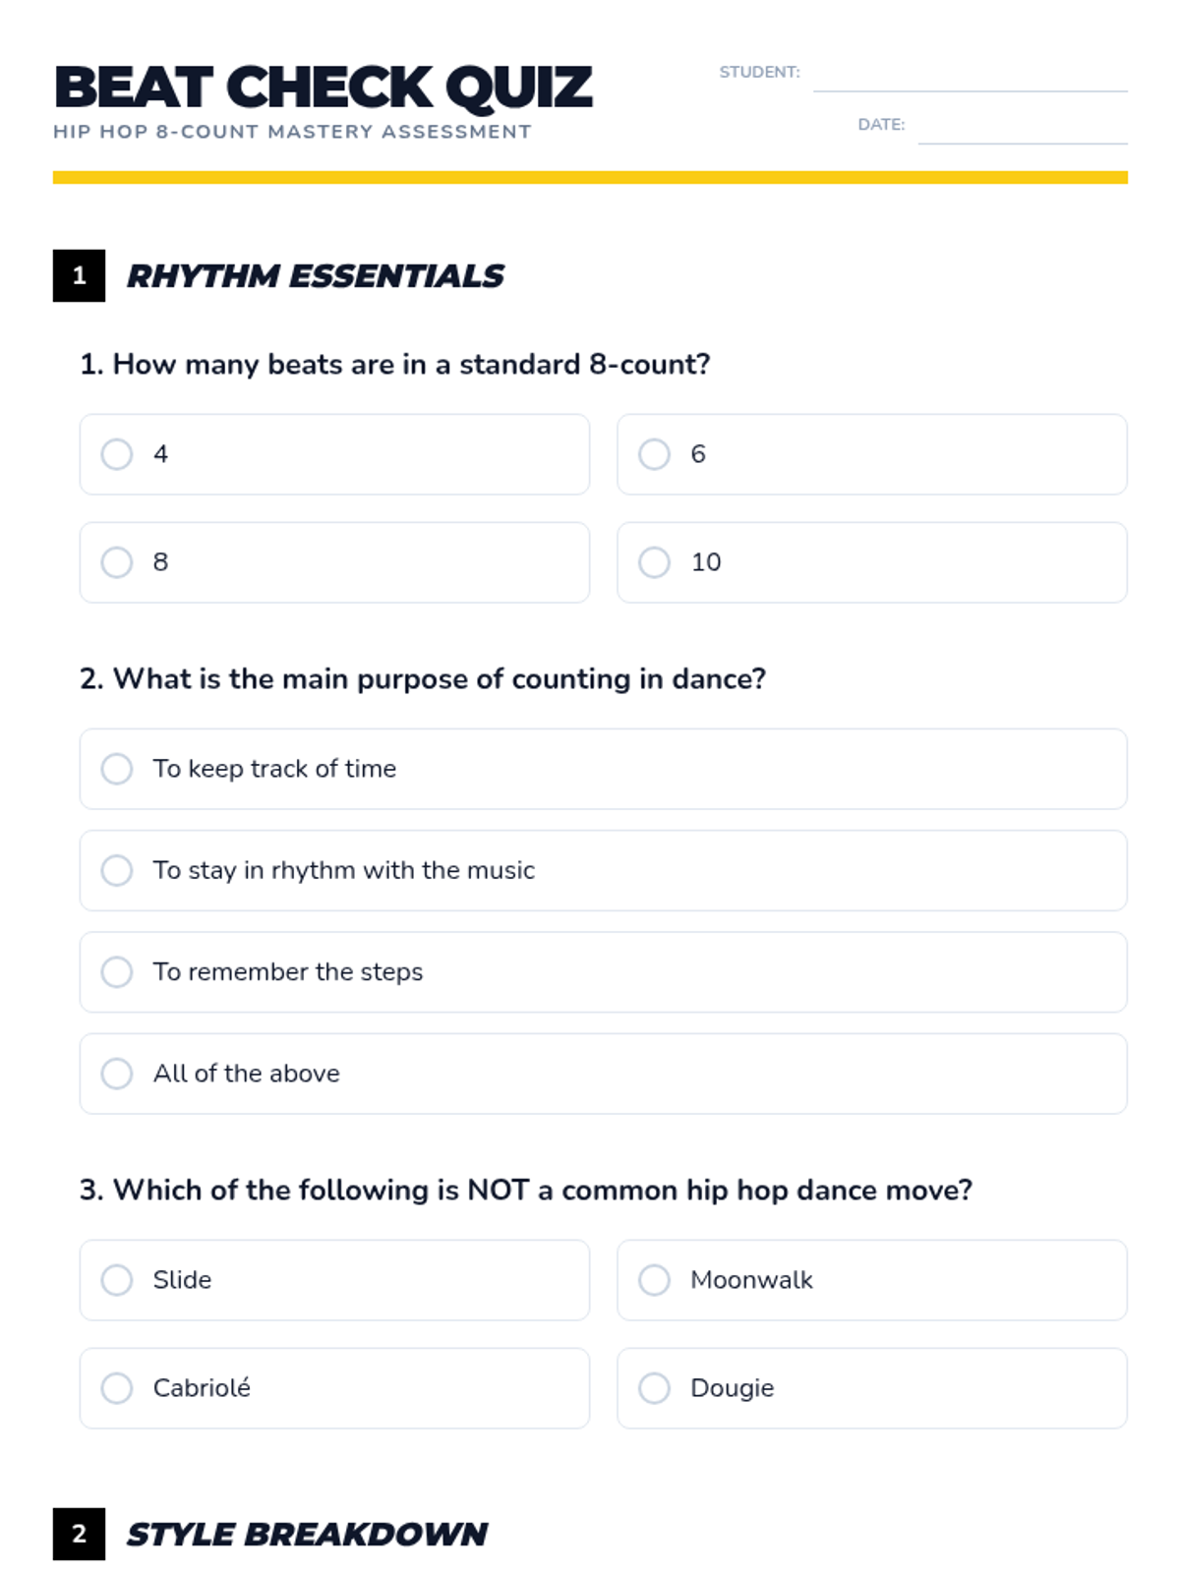Pick "To remember the steps" option
The image size is (1180, 1573).
pos(603,972)
